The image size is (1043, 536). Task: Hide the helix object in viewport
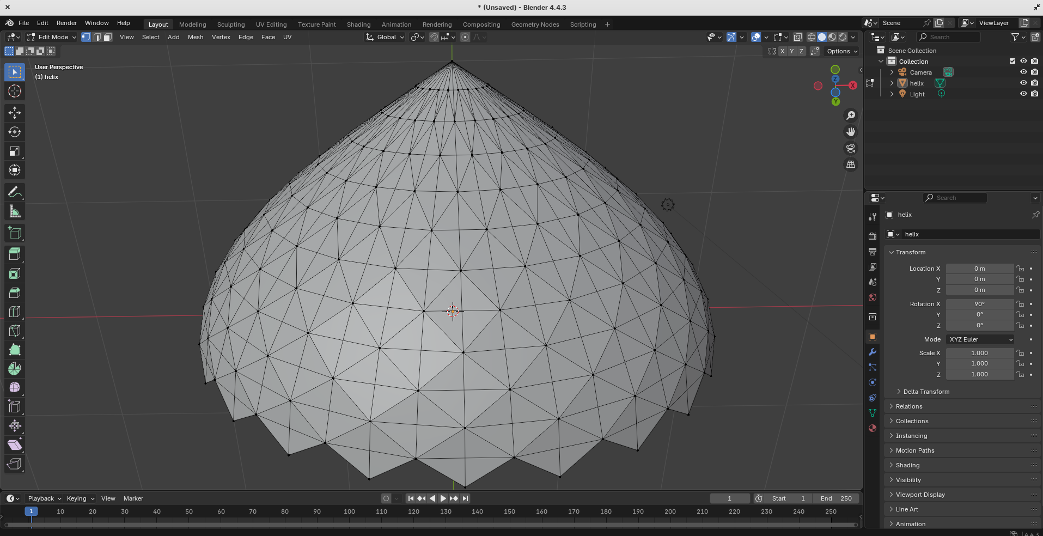click(1023, 83)
